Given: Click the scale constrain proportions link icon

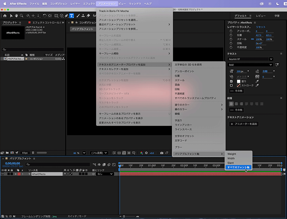Looking at the screenshot, I should click(252, 39).
